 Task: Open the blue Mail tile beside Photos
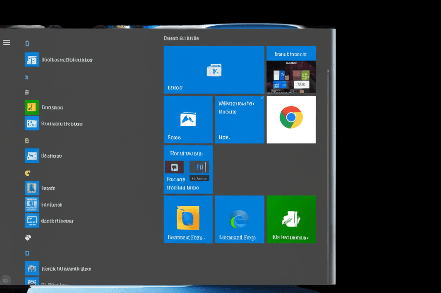[239, 119]
